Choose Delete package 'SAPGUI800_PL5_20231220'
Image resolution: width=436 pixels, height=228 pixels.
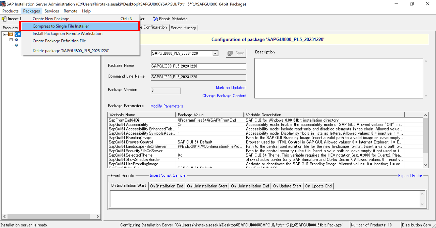pos(80,51)
